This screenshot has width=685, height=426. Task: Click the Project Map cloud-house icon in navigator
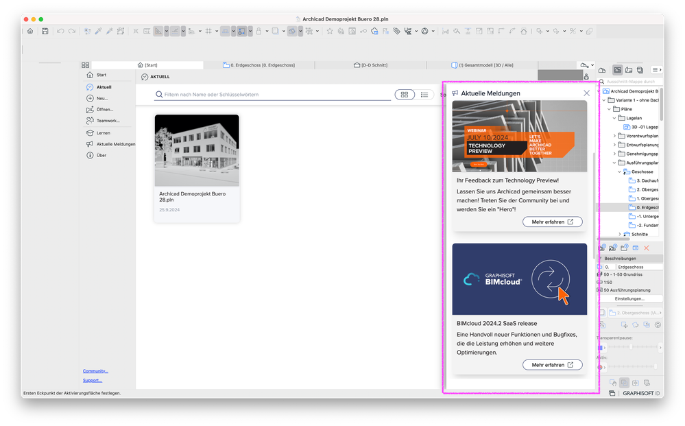[602, 71]
